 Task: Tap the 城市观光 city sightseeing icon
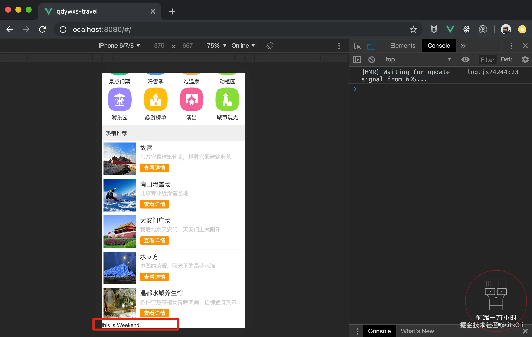(227, 100)
